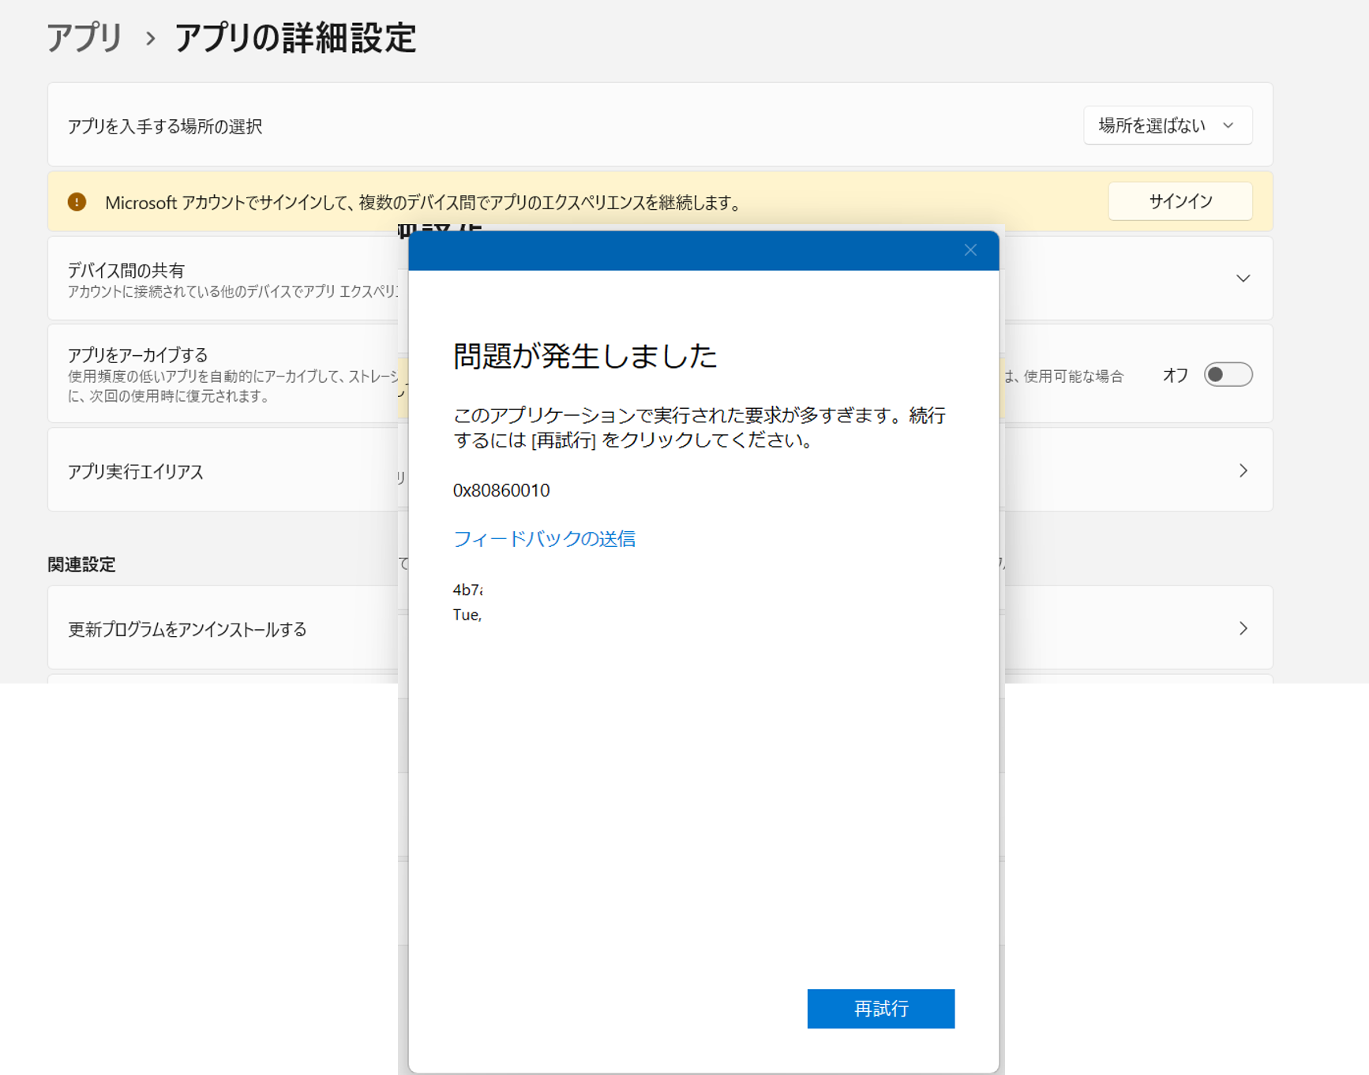Open アプリ実行エイリアス arrow

coord(1243,470)
